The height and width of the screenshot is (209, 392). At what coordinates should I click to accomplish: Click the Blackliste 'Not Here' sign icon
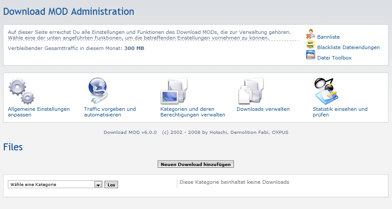pyautogui.click(x=310, y=45)
